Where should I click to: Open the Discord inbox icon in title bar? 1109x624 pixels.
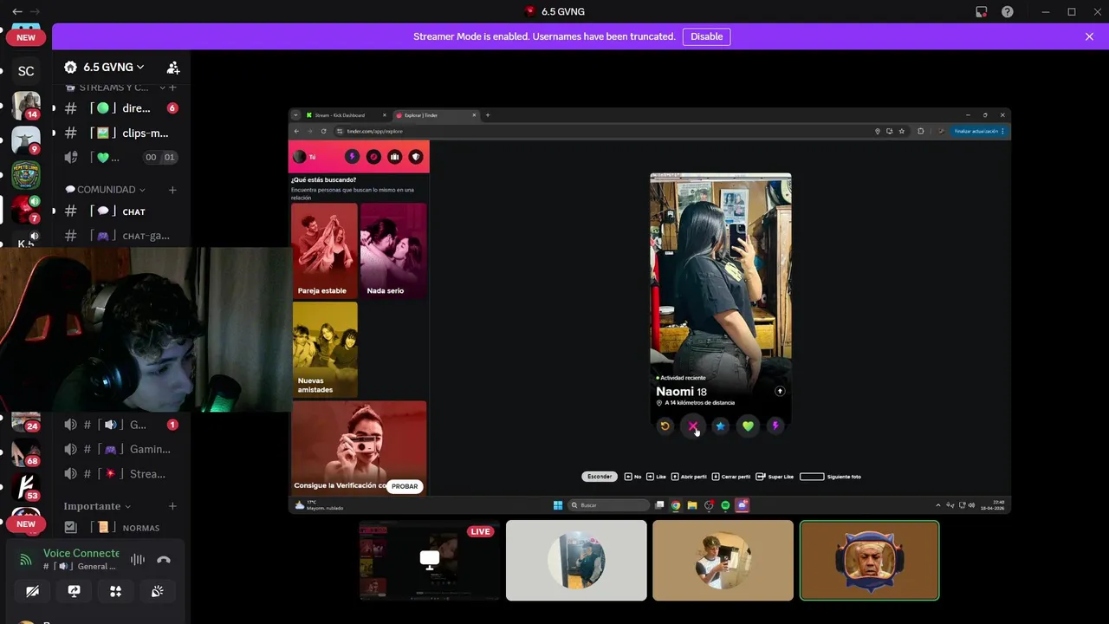tap(982, 12)
